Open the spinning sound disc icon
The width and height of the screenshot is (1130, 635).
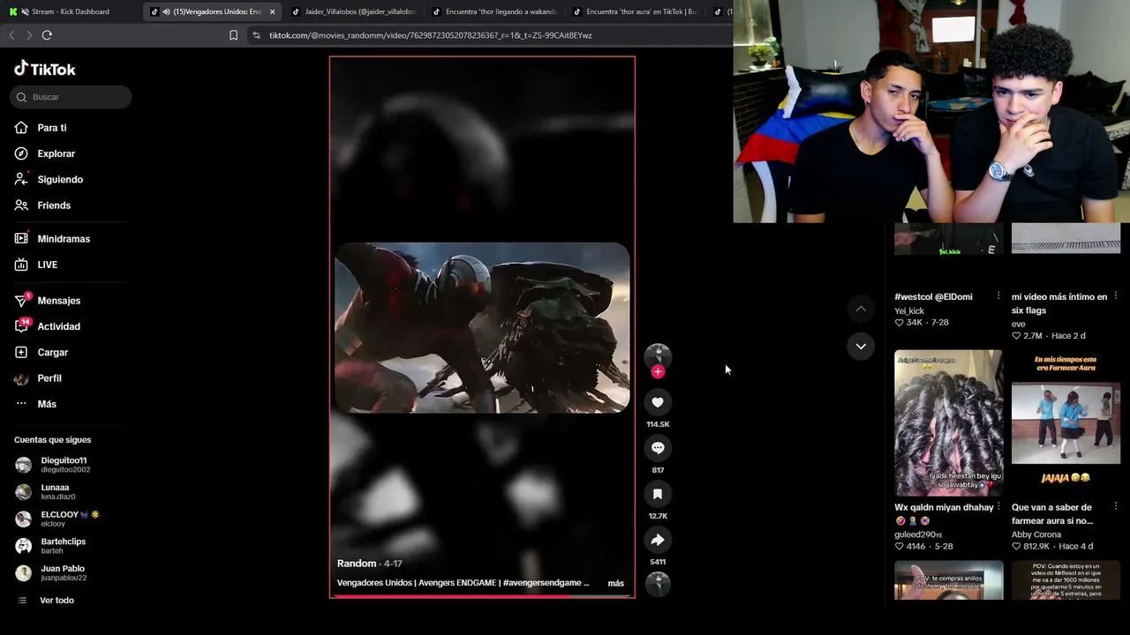(658, 584)
